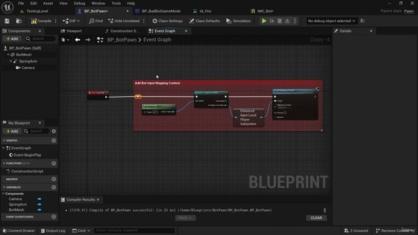Viewport: 418px width, 235px height.
Task: Open the File menu
Action: [21, 3]
